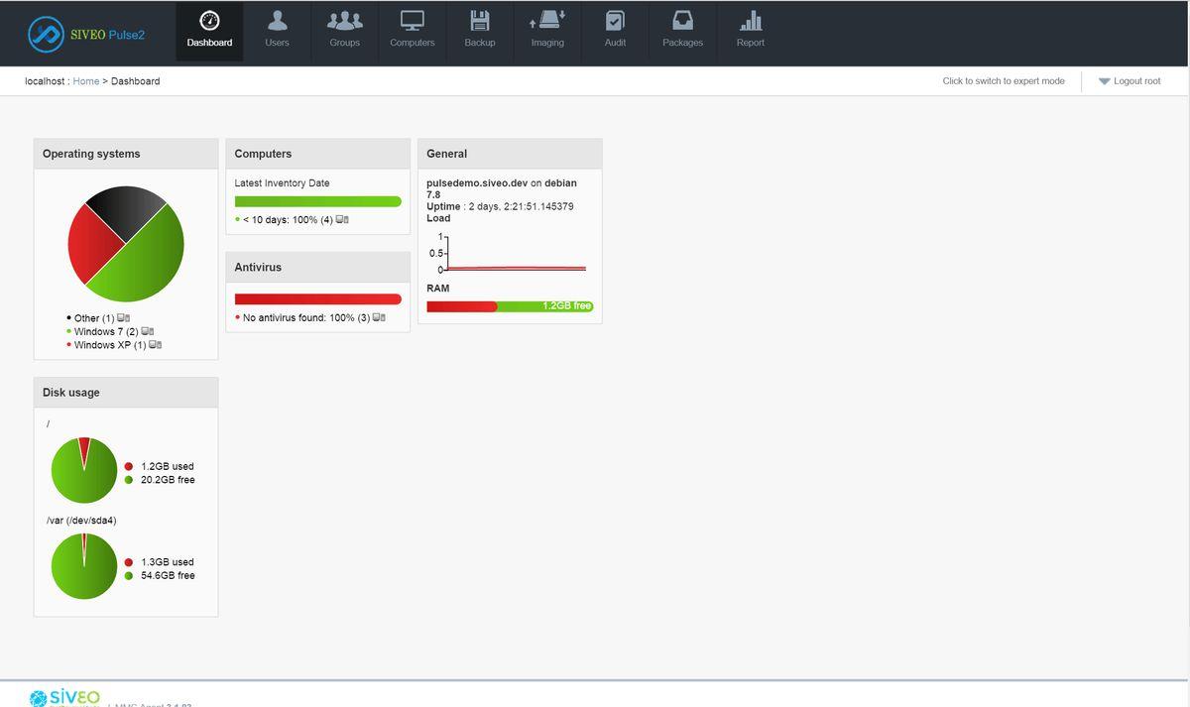Open the Computers monitor icon

point(413,20)
